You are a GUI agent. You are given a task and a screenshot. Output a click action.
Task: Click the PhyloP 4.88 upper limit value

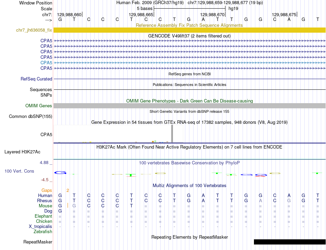pos(44,163)
